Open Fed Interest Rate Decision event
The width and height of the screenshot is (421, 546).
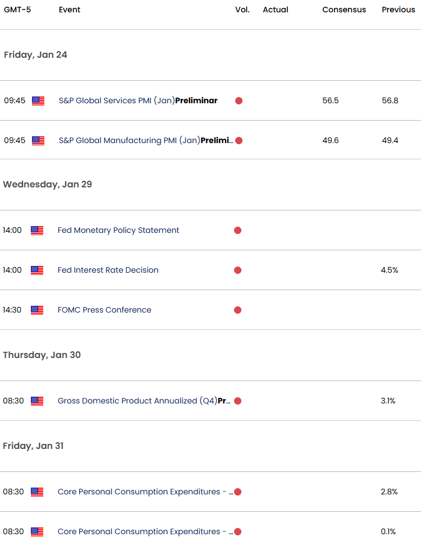(x=108, y=270)
